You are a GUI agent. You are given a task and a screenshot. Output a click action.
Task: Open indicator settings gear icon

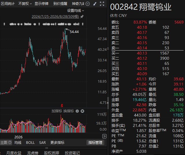(77, 111)
